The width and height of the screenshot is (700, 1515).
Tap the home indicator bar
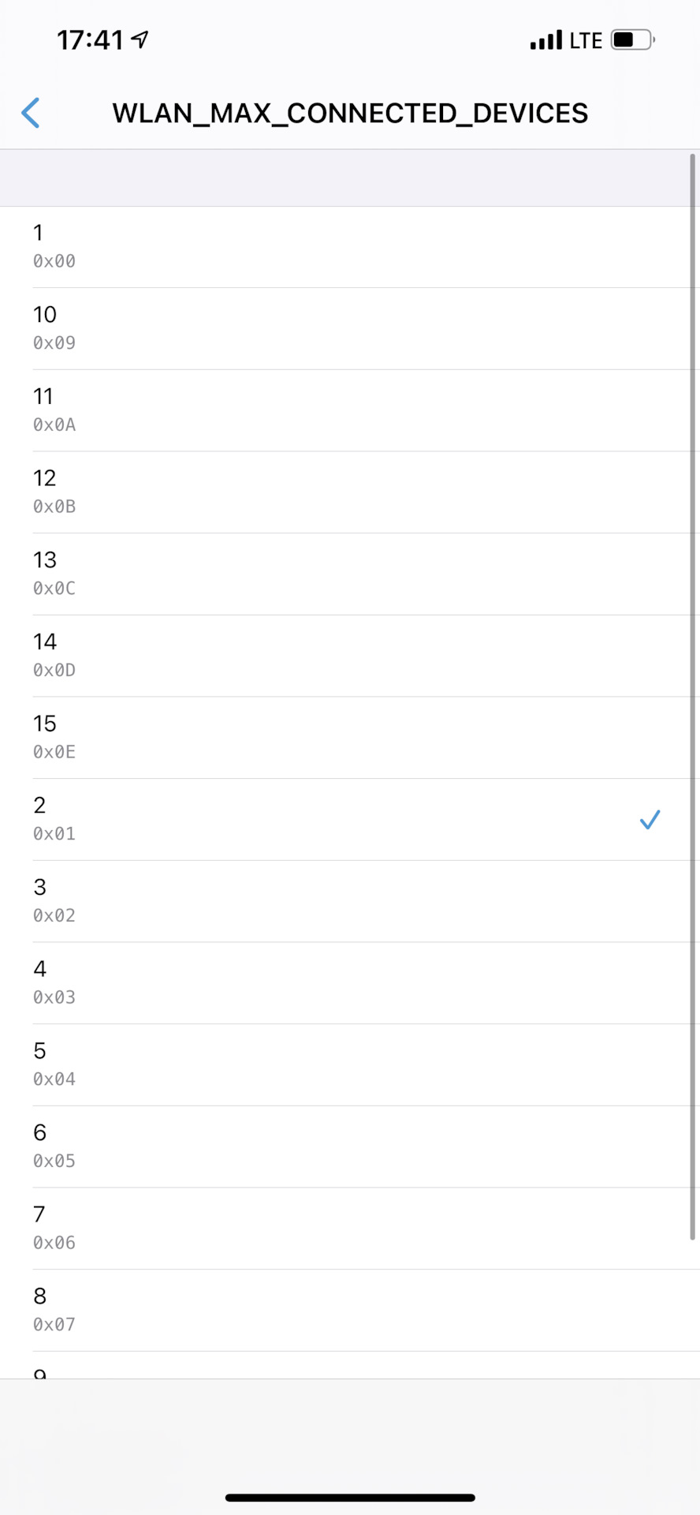click(x=350, y=1497)
